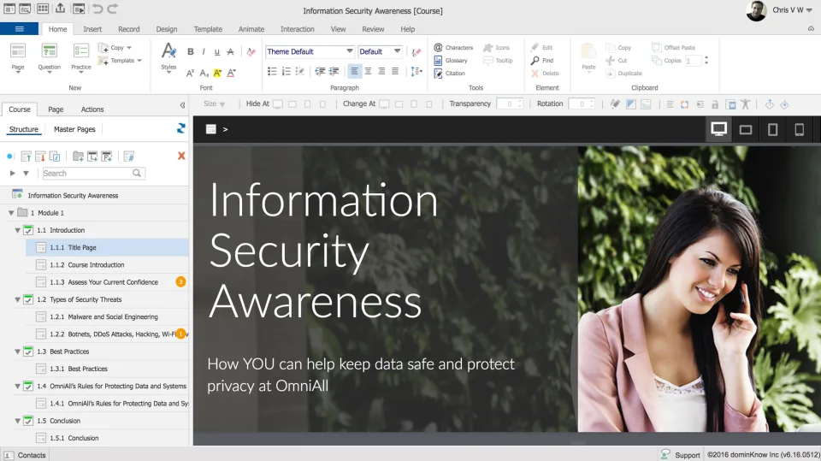This screenshot has width=821, height=461.
Task: Select the tablet portrait view
Action: pyautogui.click(x=772, y=129)
